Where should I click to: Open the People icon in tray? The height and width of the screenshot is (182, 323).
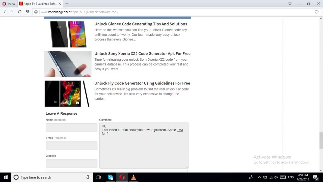coord(251,177)
